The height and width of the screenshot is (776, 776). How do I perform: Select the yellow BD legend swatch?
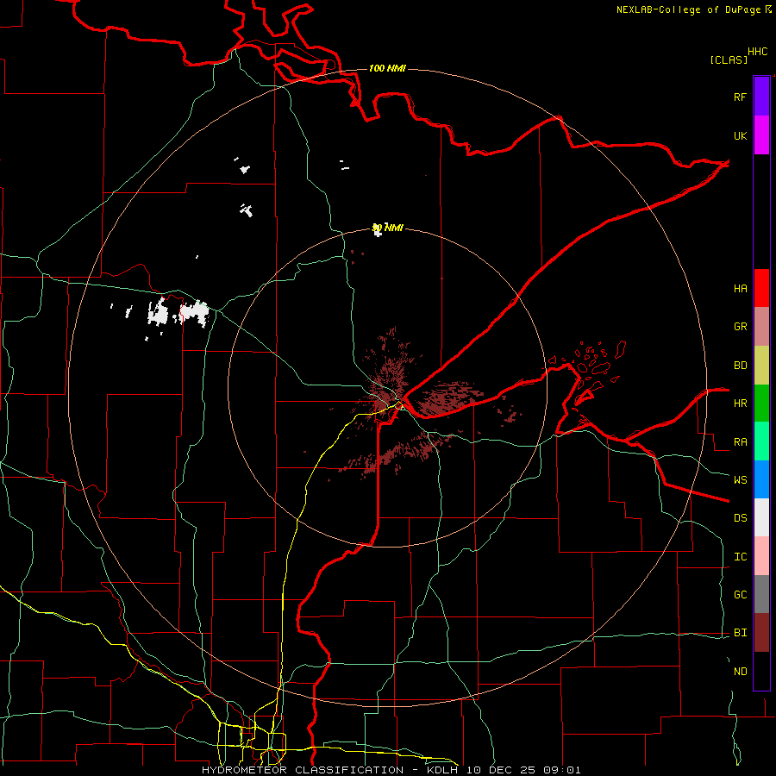[x=761, y=366]
